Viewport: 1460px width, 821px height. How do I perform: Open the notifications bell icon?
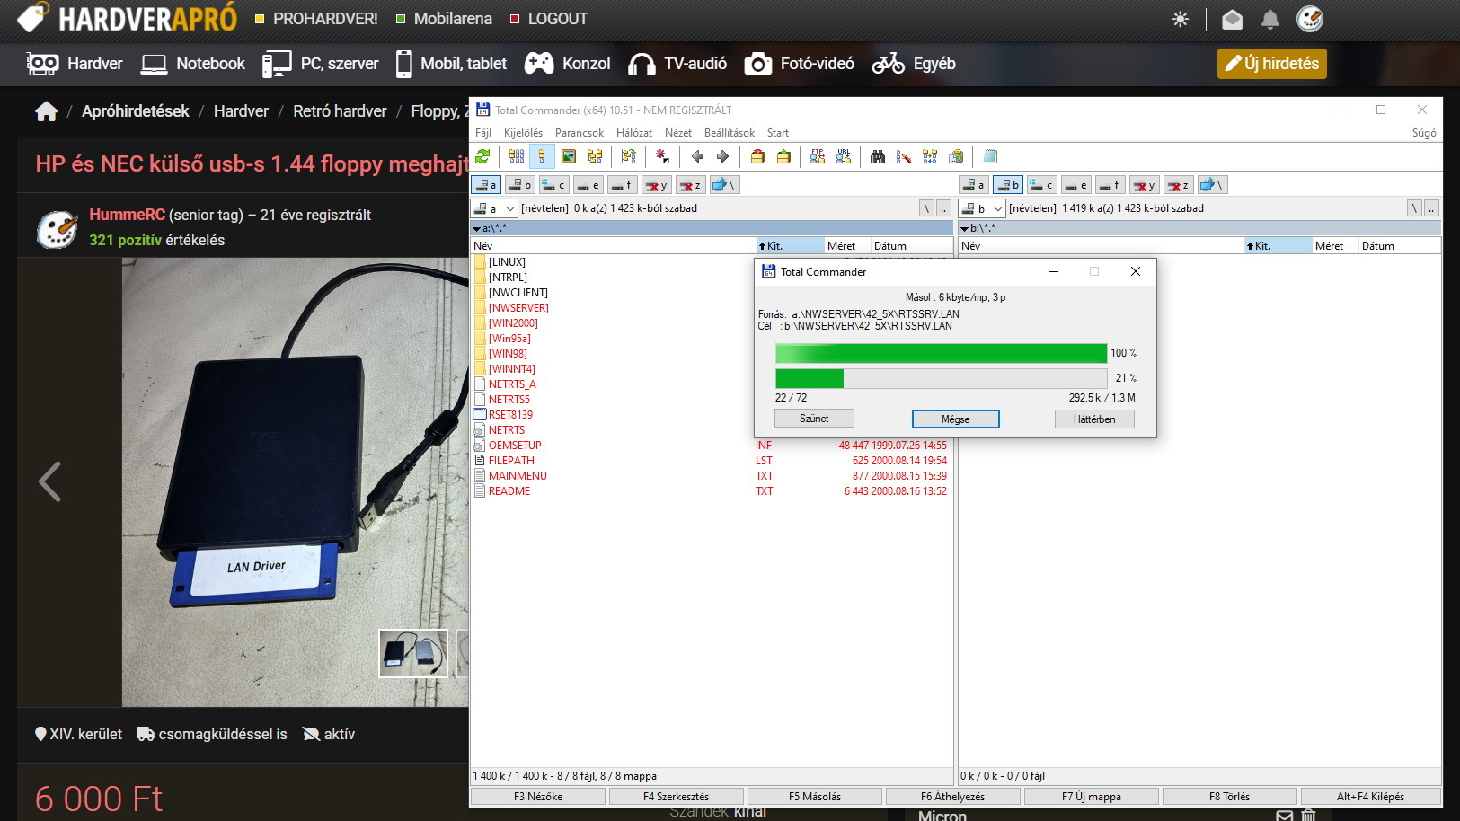[x=1270, y=19]
